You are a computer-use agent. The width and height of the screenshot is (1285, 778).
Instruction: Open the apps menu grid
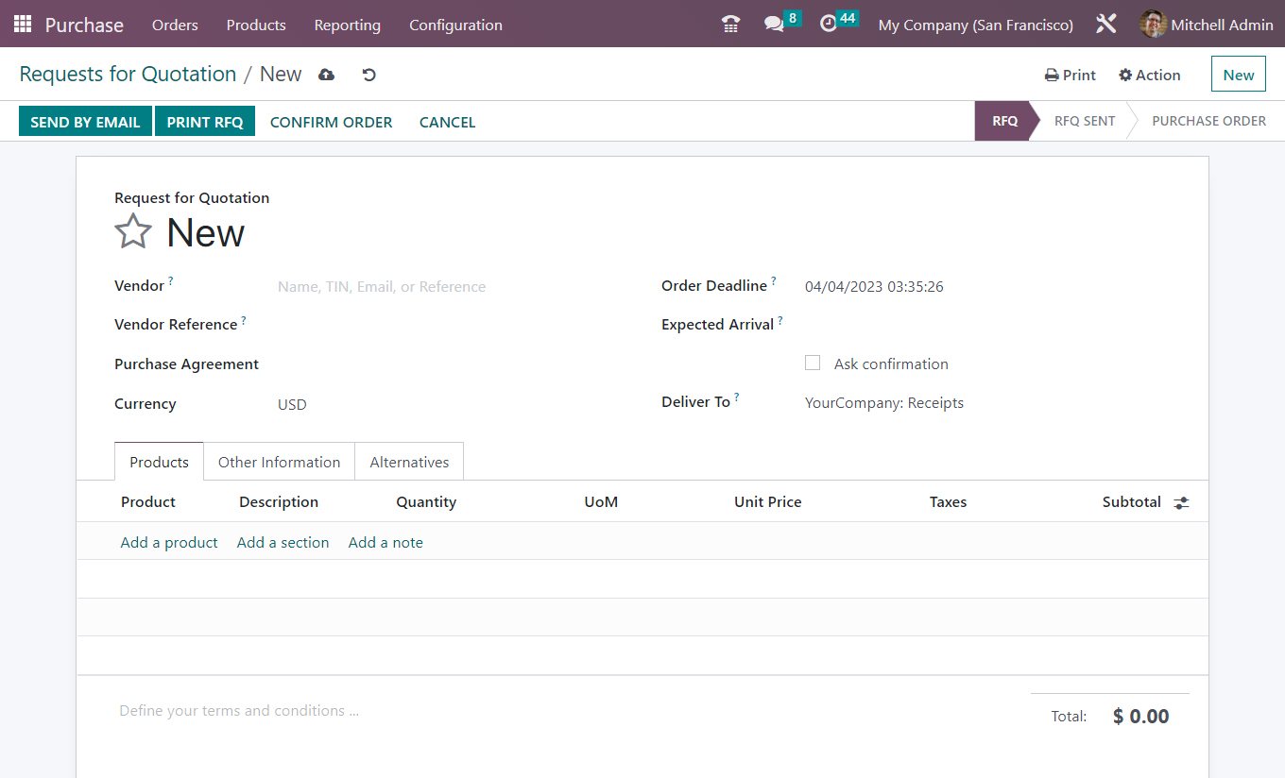click(x=21, y=24)
